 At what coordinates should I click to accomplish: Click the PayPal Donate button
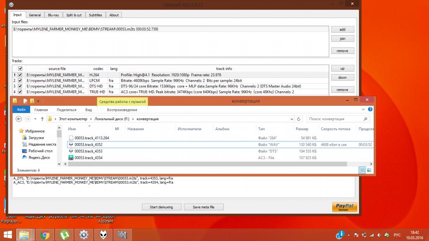344,207
